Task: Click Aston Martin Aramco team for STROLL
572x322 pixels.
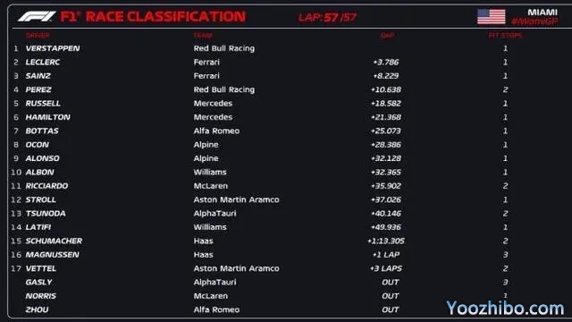Action: point(236,199)
